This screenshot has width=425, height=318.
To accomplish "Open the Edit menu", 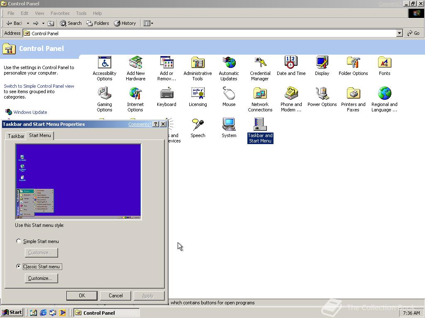I will [24, 13].
